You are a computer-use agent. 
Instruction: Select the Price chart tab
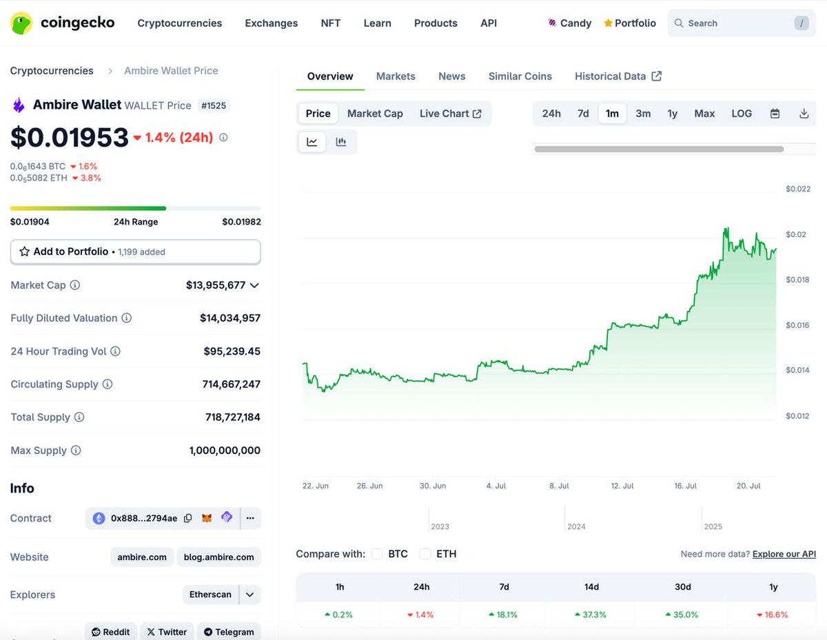tap(318, 114)
